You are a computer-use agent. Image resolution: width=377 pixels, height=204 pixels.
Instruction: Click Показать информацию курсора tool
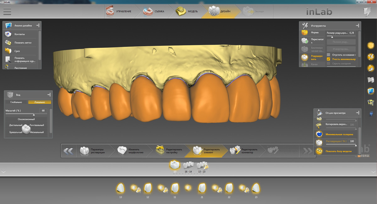coord(20,59)
